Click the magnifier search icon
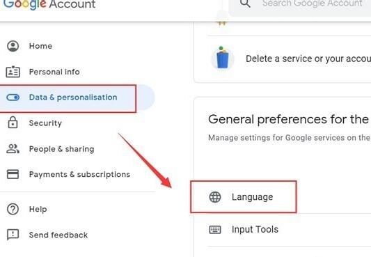 point(245,3)
